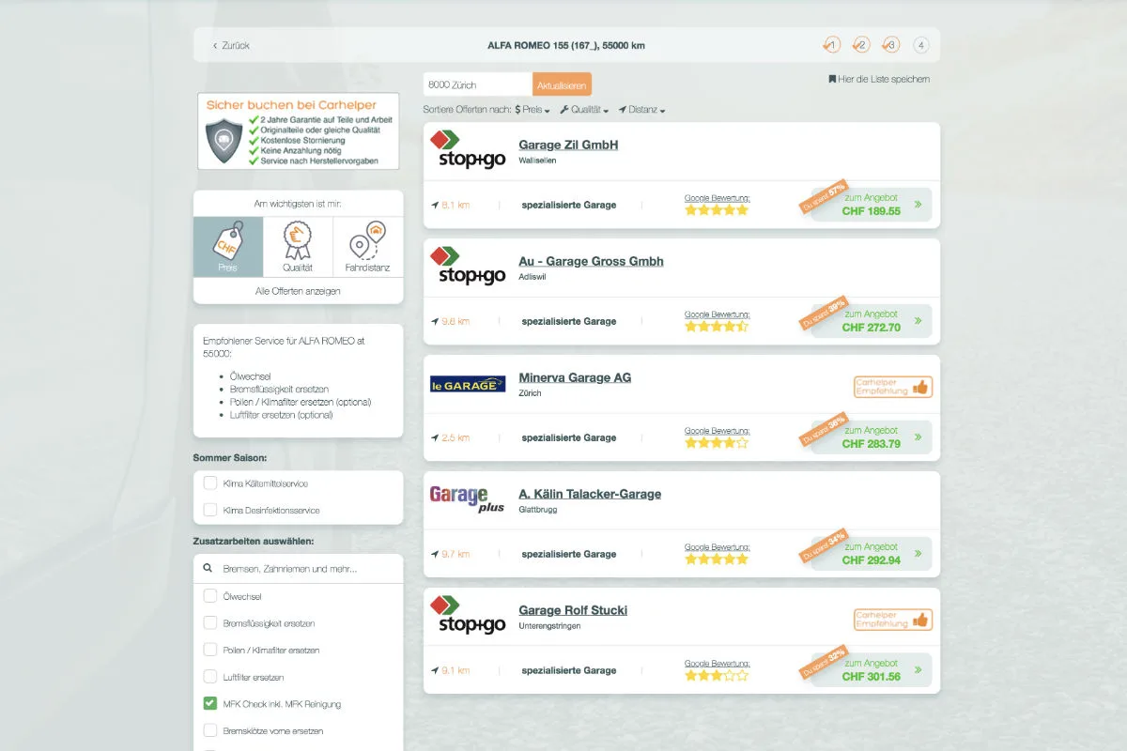
Task: Click the 8,1 km distance arrow icon
Action: click(x=435, y=205)
